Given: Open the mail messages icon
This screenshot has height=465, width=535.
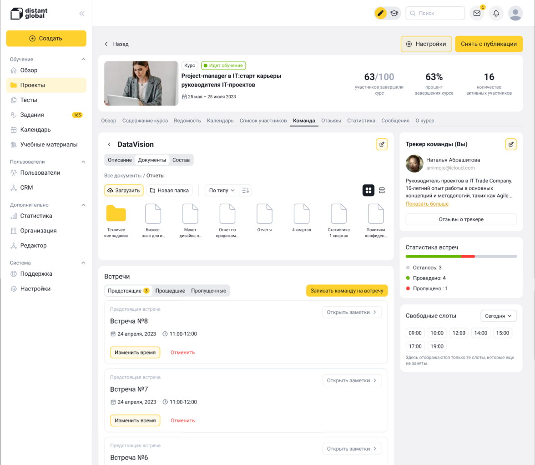Looking at the screenshot, I should [477, 13].
